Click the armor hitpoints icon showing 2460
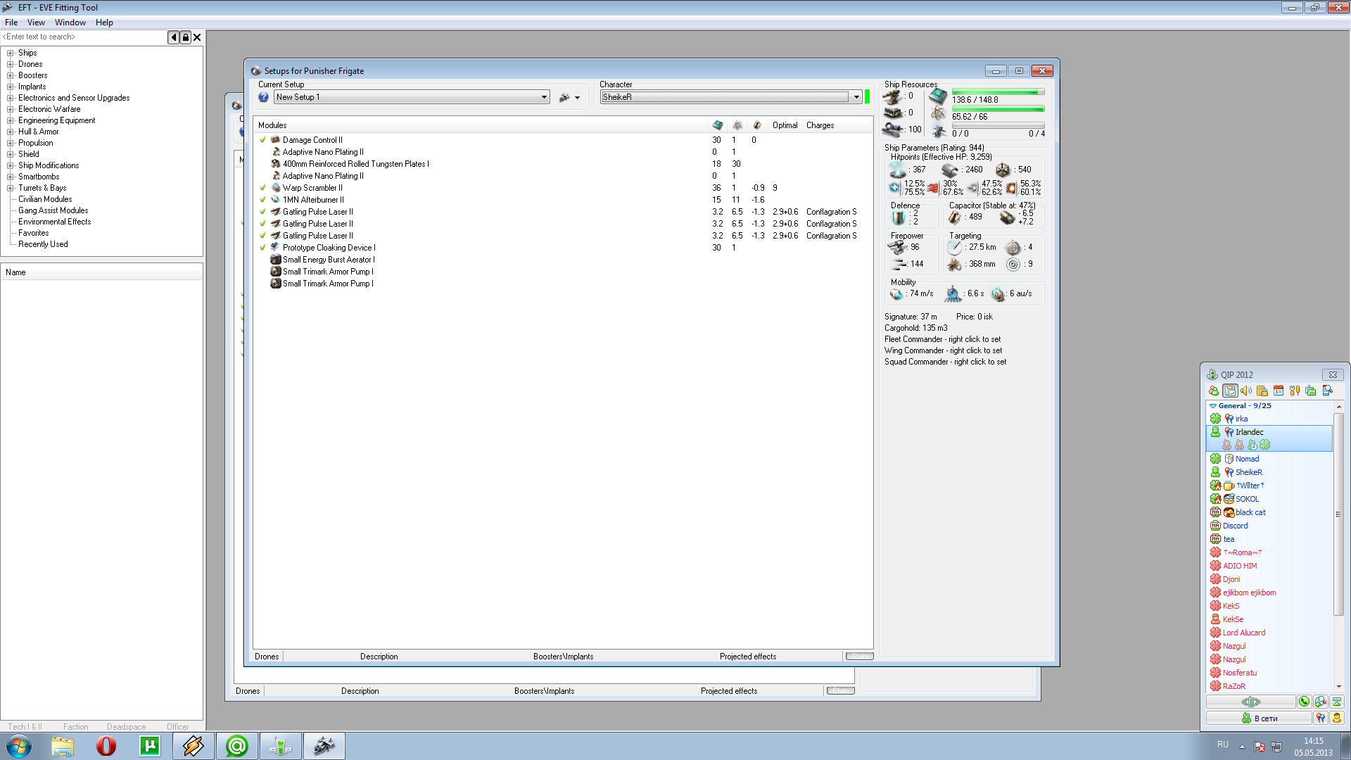 coord(950,170)
